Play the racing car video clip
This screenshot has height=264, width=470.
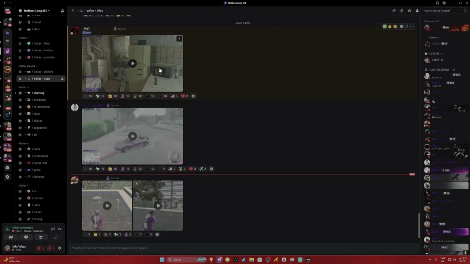(x=133, y=136)
